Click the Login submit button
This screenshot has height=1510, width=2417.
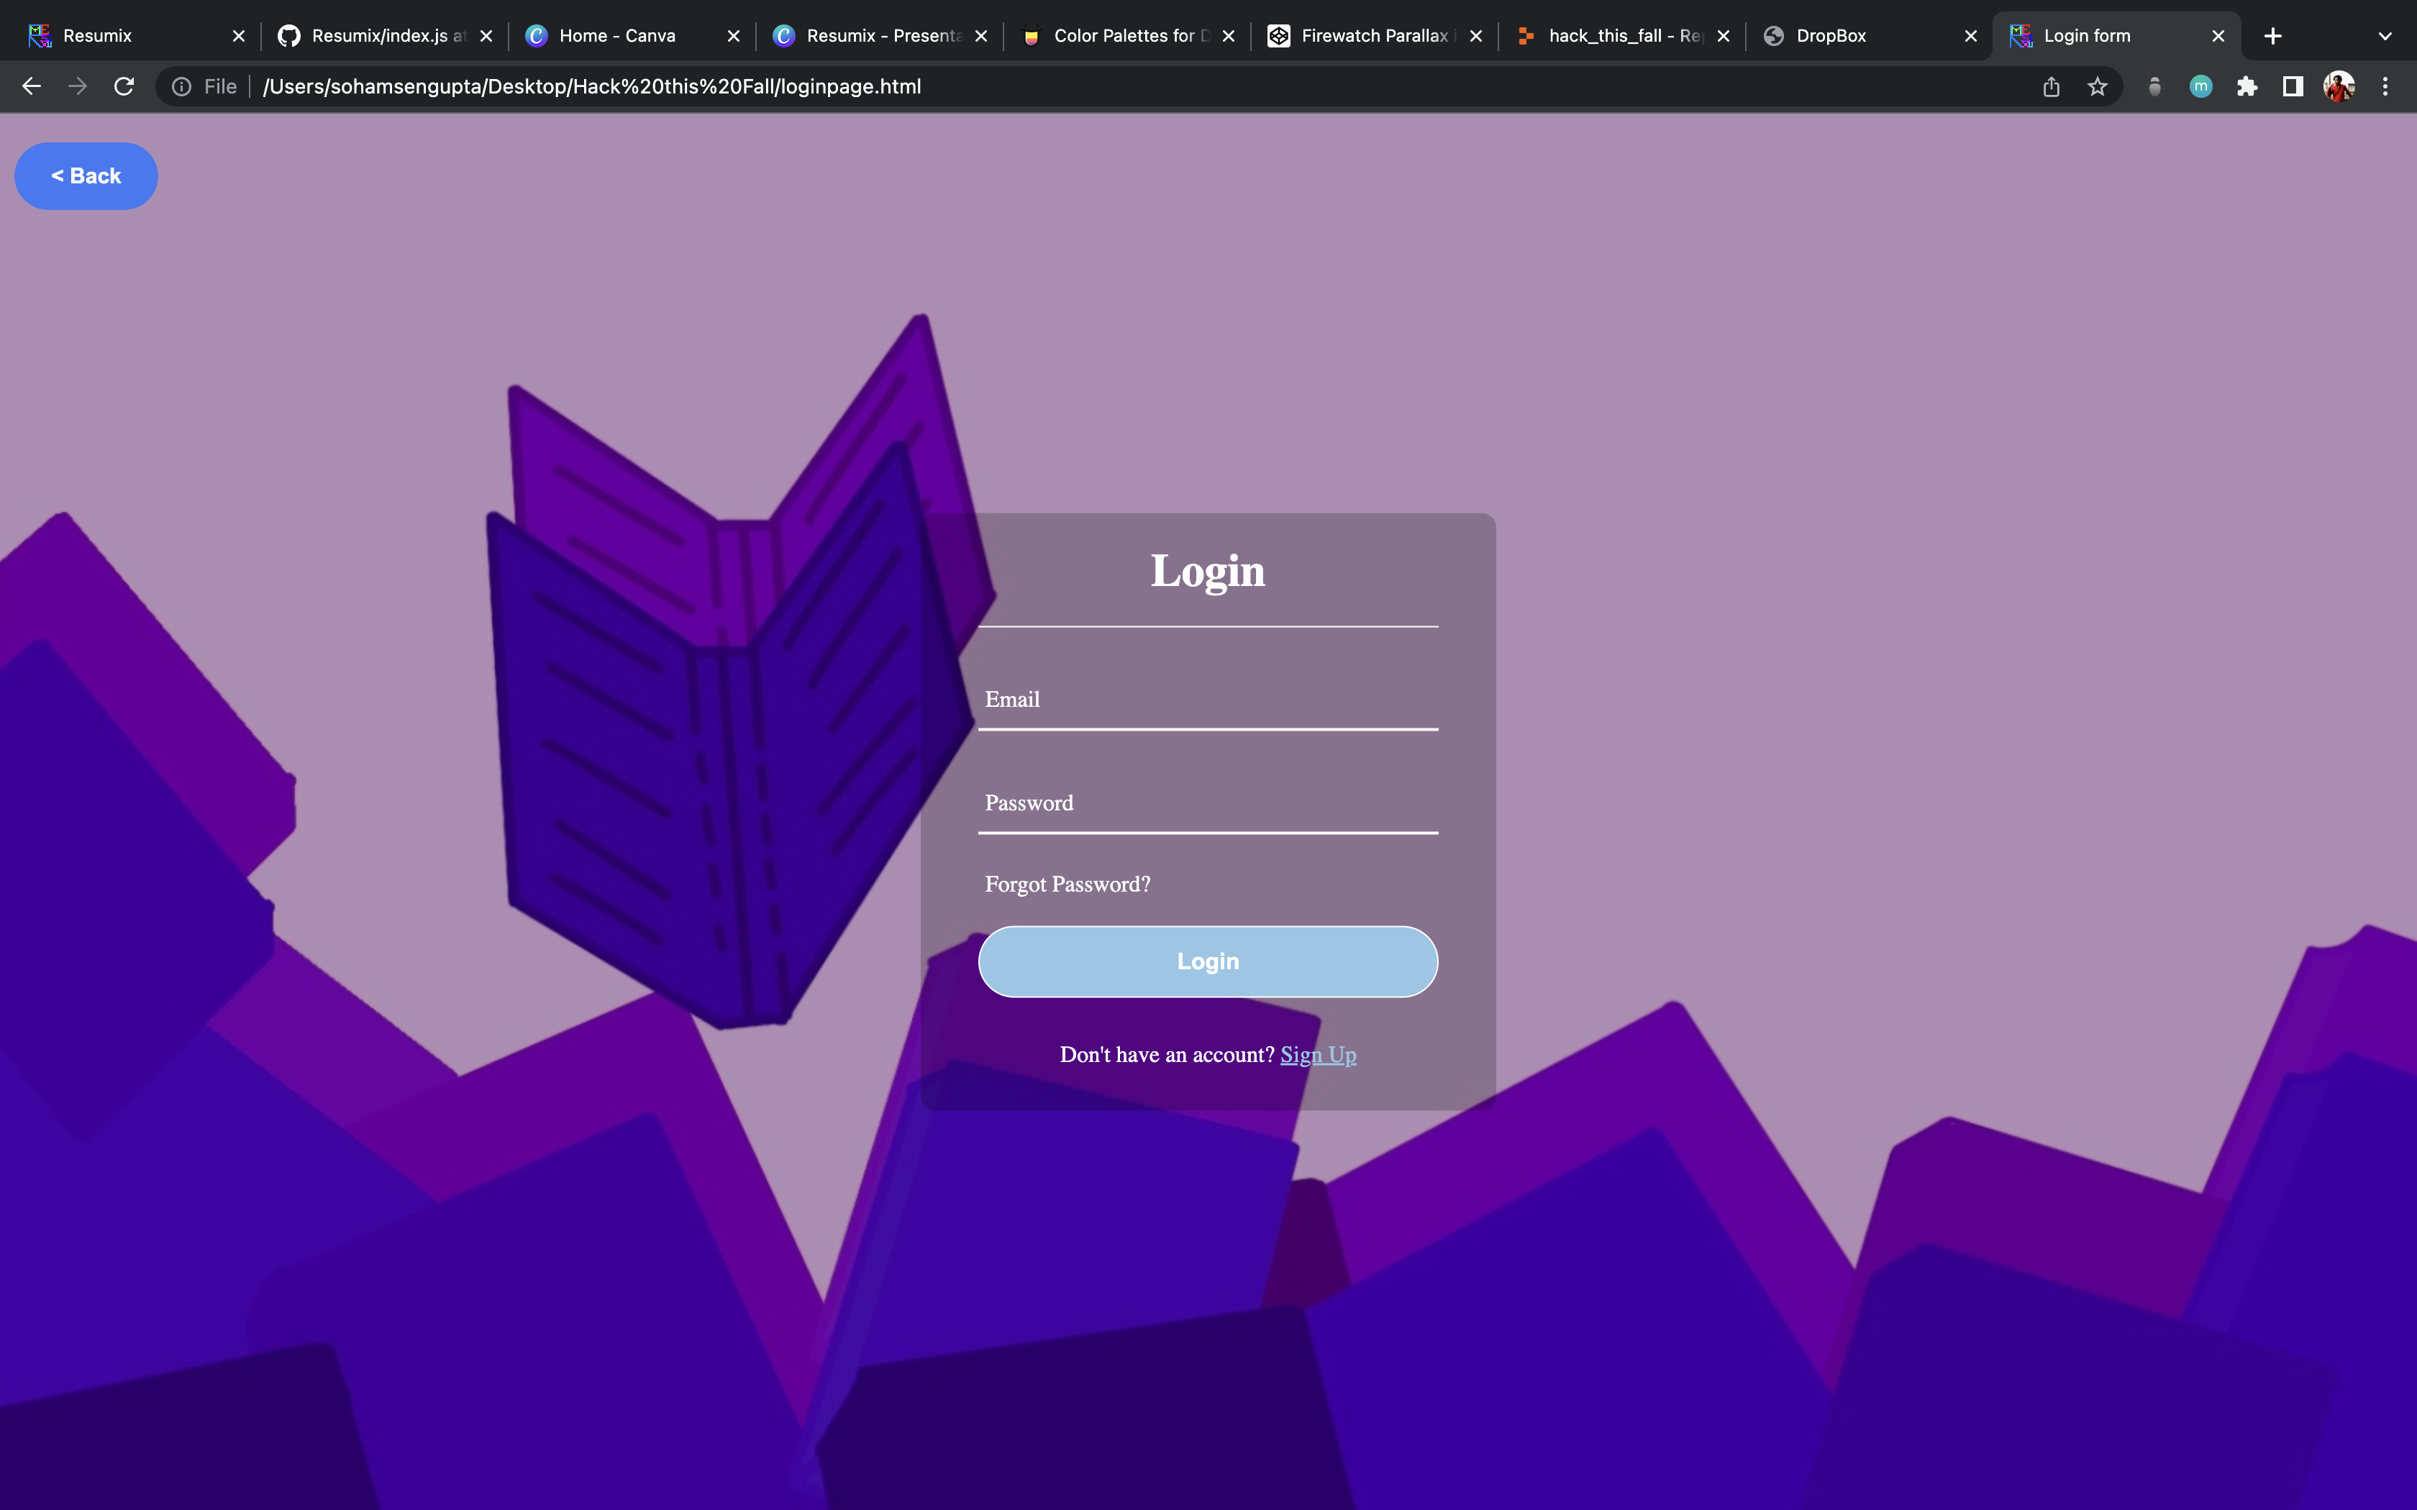(x=1208, y=961)
